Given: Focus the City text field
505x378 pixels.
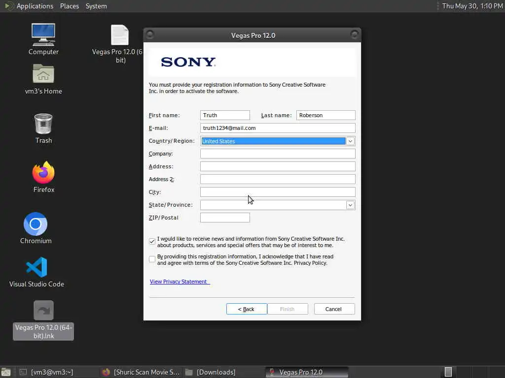Looking at the screenshot, I should coord(278,192).
